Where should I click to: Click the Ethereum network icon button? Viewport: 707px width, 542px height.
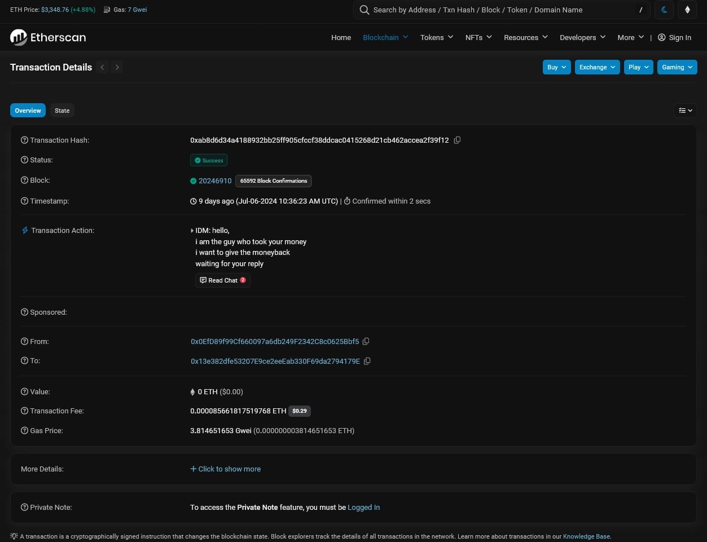point(687,10)
